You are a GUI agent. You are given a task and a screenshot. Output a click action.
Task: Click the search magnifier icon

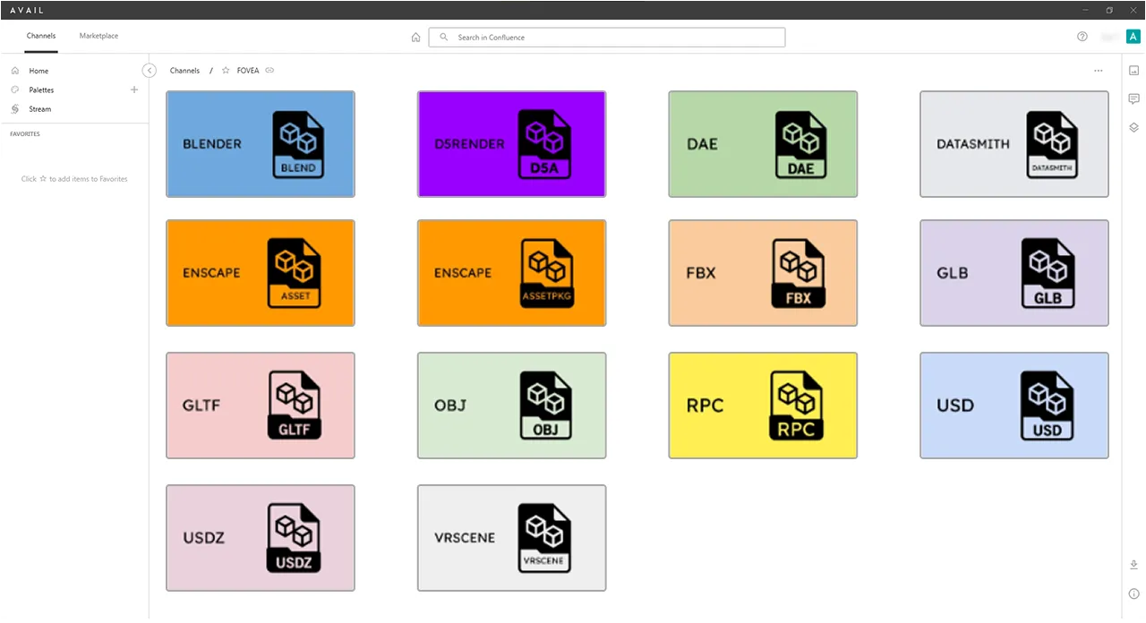[444, 38]
